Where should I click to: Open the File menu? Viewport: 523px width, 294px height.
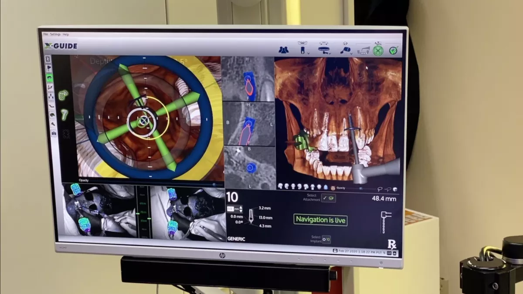(x=45, y=34)
